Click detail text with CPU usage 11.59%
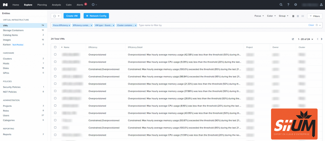 pyautogui.click(x=184, y=135)
